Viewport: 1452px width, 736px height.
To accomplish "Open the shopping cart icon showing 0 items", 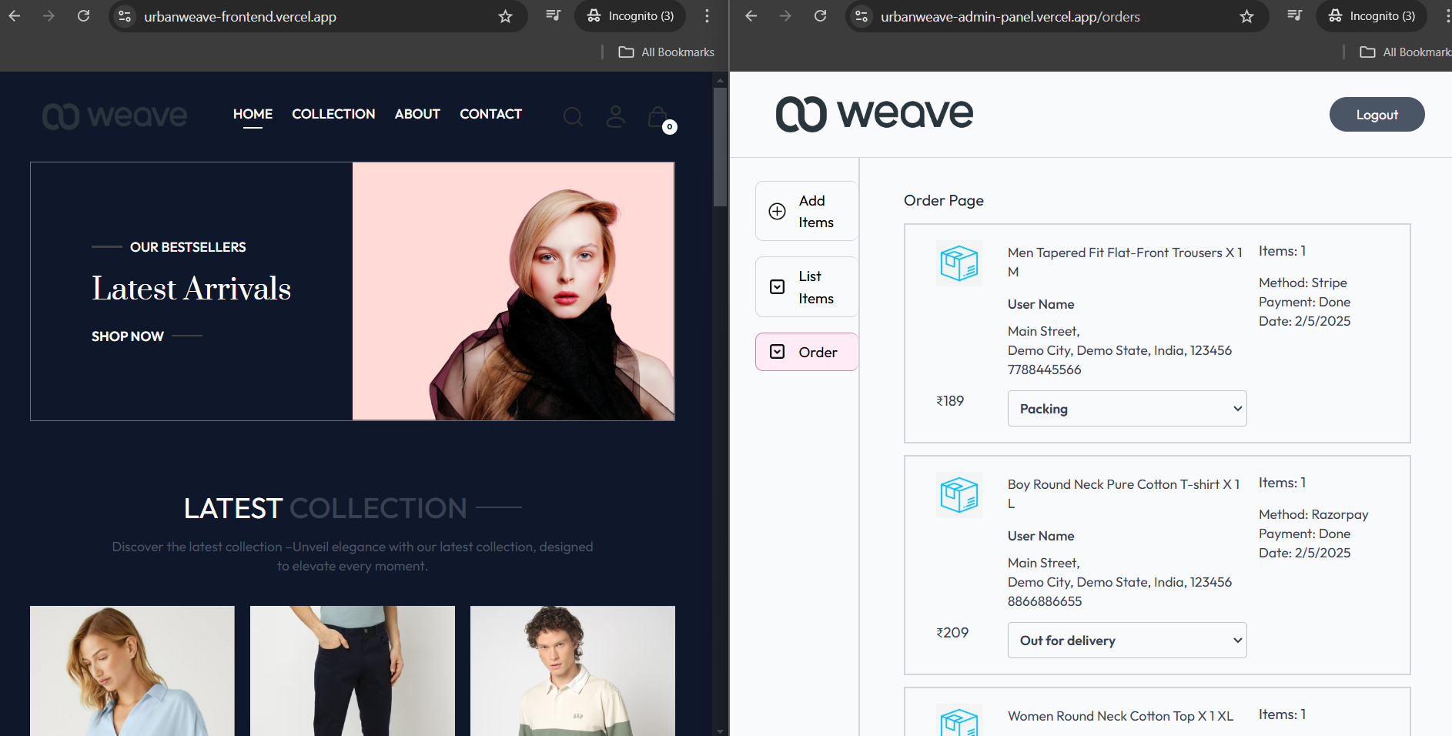I will [x=658, y=116].
